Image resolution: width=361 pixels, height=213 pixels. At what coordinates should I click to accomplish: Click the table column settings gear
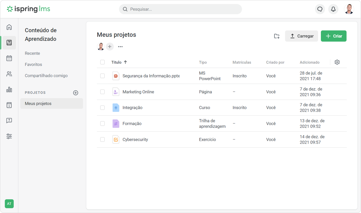click(337, 62)
